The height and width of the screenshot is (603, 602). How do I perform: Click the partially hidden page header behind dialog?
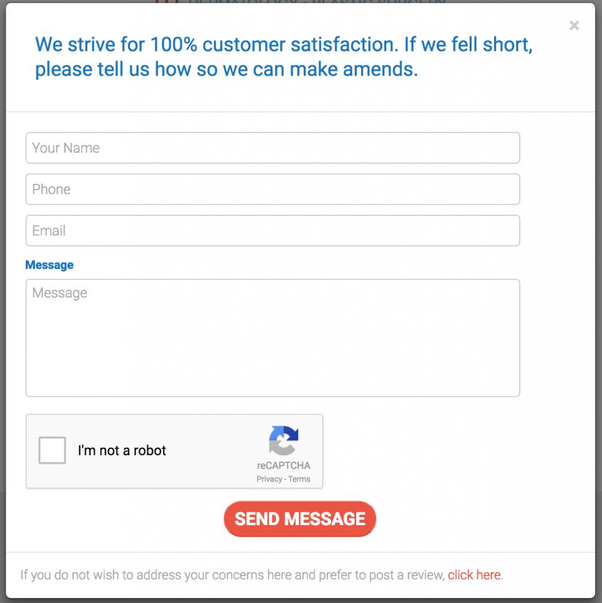coord(300,1)
